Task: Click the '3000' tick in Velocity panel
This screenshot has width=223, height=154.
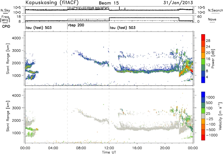Action: point(16,108)
